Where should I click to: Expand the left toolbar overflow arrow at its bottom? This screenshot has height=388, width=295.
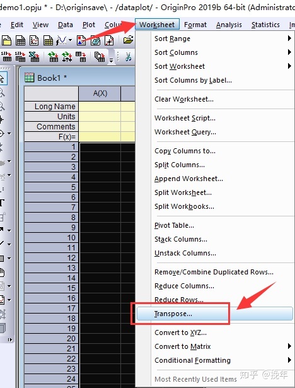point(10,339)
